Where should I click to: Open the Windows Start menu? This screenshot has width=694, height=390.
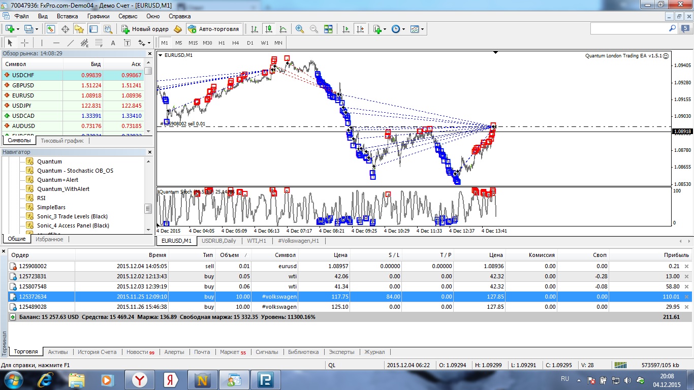click(x=13, y=379)
